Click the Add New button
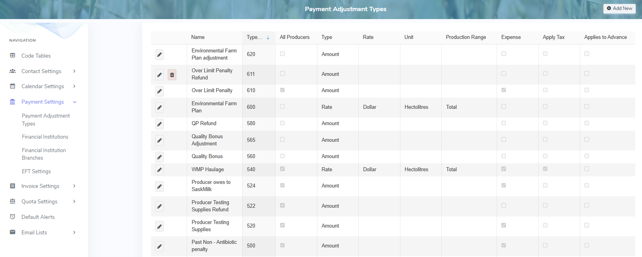 [619, 8]
